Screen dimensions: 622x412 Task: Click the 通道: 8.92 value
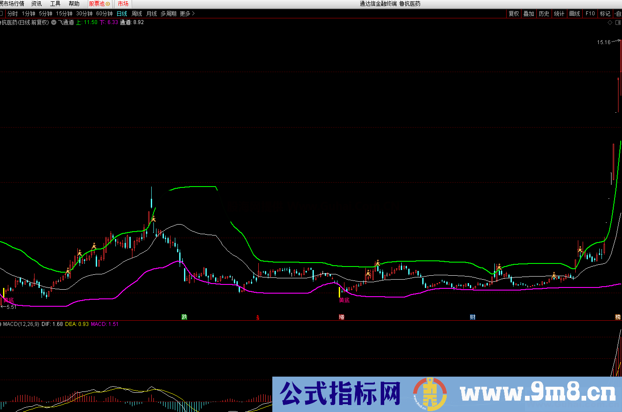(132, 22)
